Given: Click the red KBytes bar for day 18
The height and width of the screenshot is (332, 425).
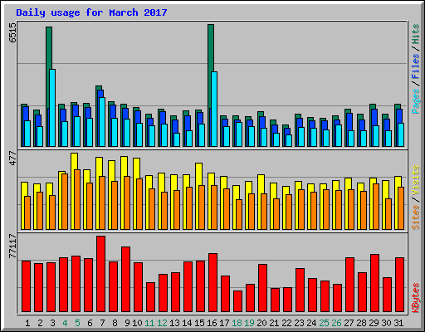Looking at the screenshot, I should click(x=238, y=301).
